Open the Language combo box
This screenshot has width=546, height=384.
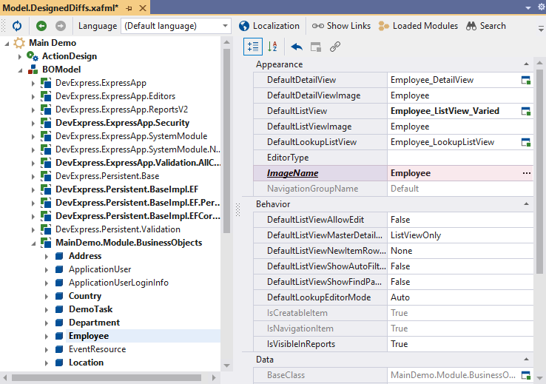(x=176, y=26)
